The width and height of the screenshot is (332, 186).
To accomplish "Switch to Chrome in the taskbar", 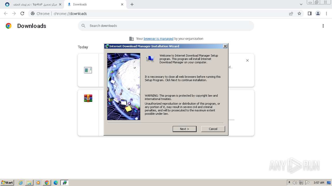I will click(x=47, y=183).
